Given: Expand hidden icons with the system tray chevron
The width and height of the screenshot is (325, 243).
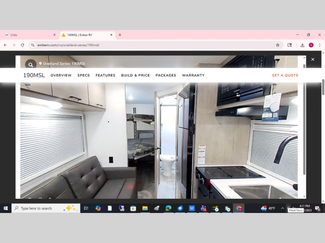Looking at the screenshot, I should (283, 208).
